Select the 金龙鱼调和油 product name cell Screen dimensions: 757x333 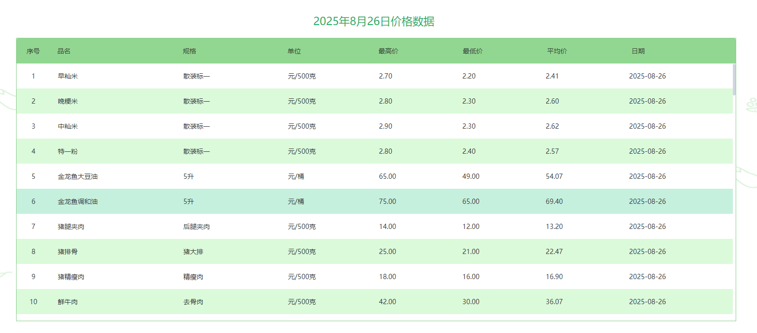pyautogui.click(x=78, y=202)
